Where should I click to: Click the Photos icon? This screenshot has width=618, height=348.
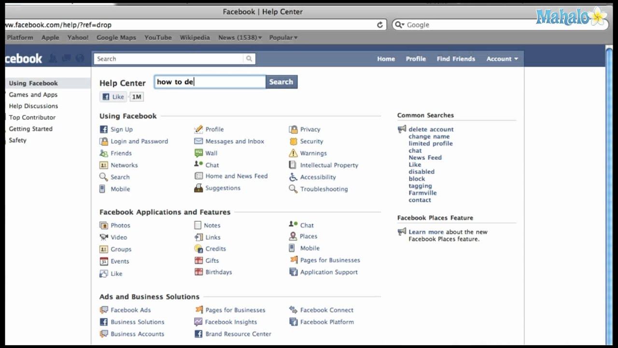tap(103, 225)
